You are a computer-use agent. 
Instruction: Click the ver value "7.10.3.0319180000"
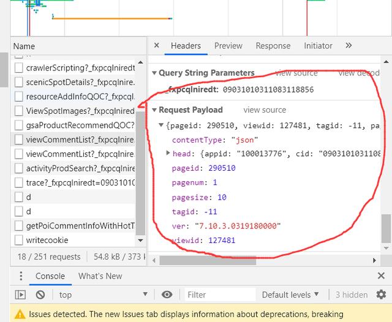click(238, 226)
